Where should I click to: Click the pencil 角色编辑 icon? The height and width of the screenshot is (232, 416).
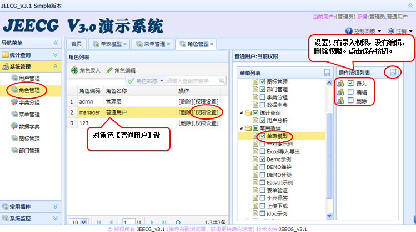[109, 70]
